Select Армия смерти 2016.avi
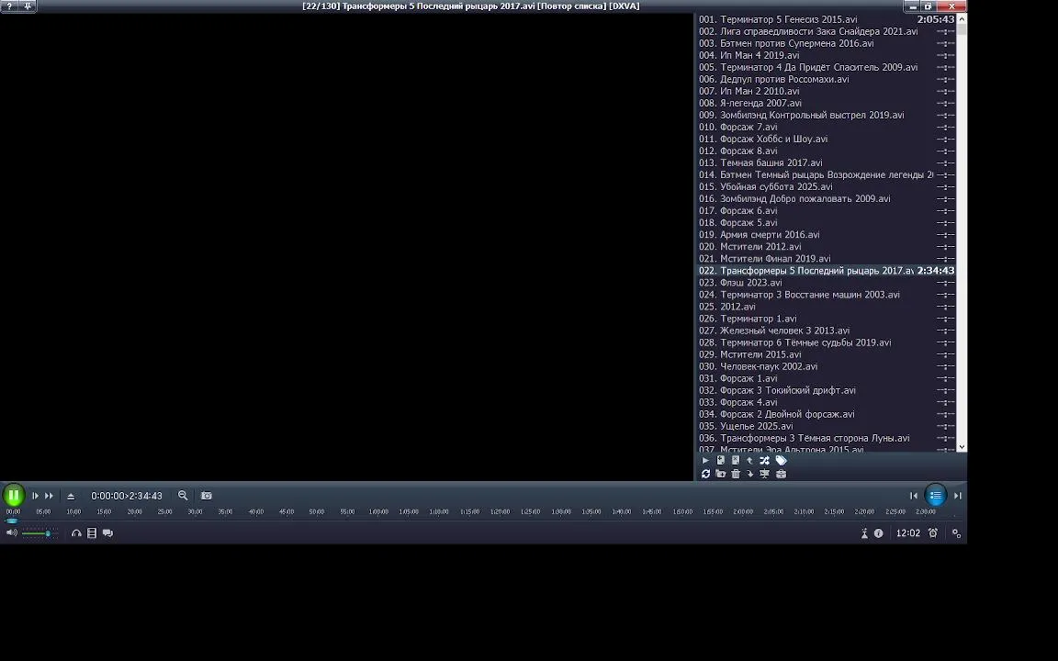Viewport: 1058px width, 661px height. coord(827,235)
